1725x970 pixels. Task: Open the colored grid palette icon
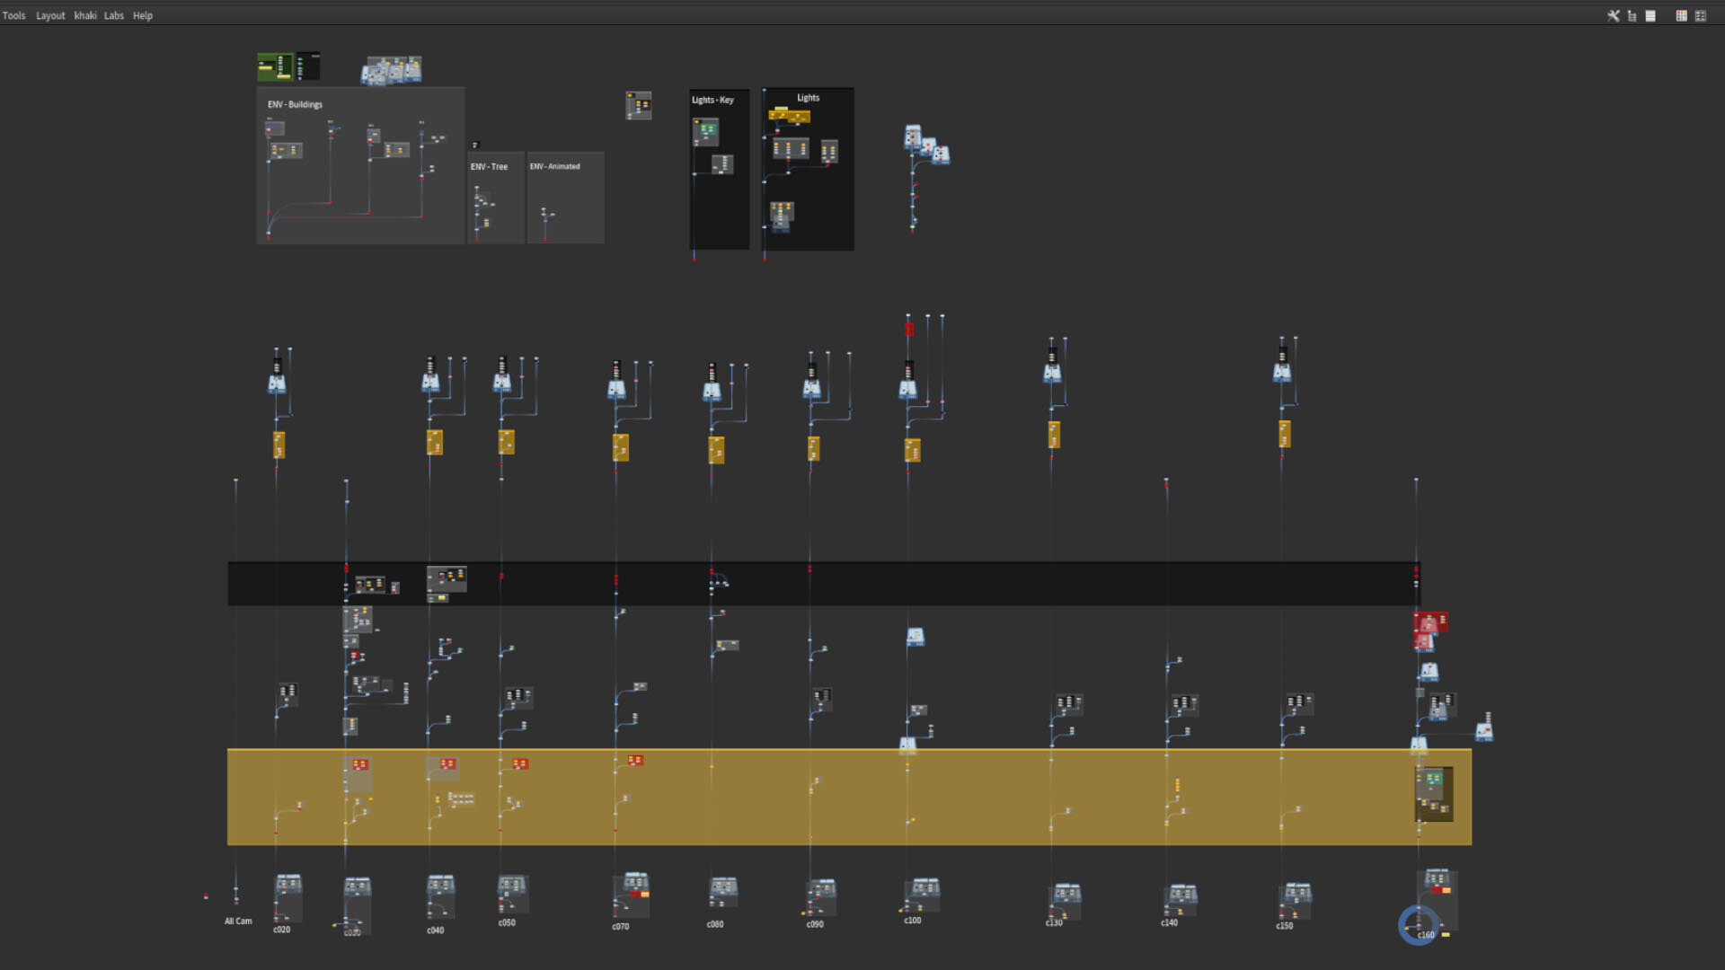[x=1681, y=15]
